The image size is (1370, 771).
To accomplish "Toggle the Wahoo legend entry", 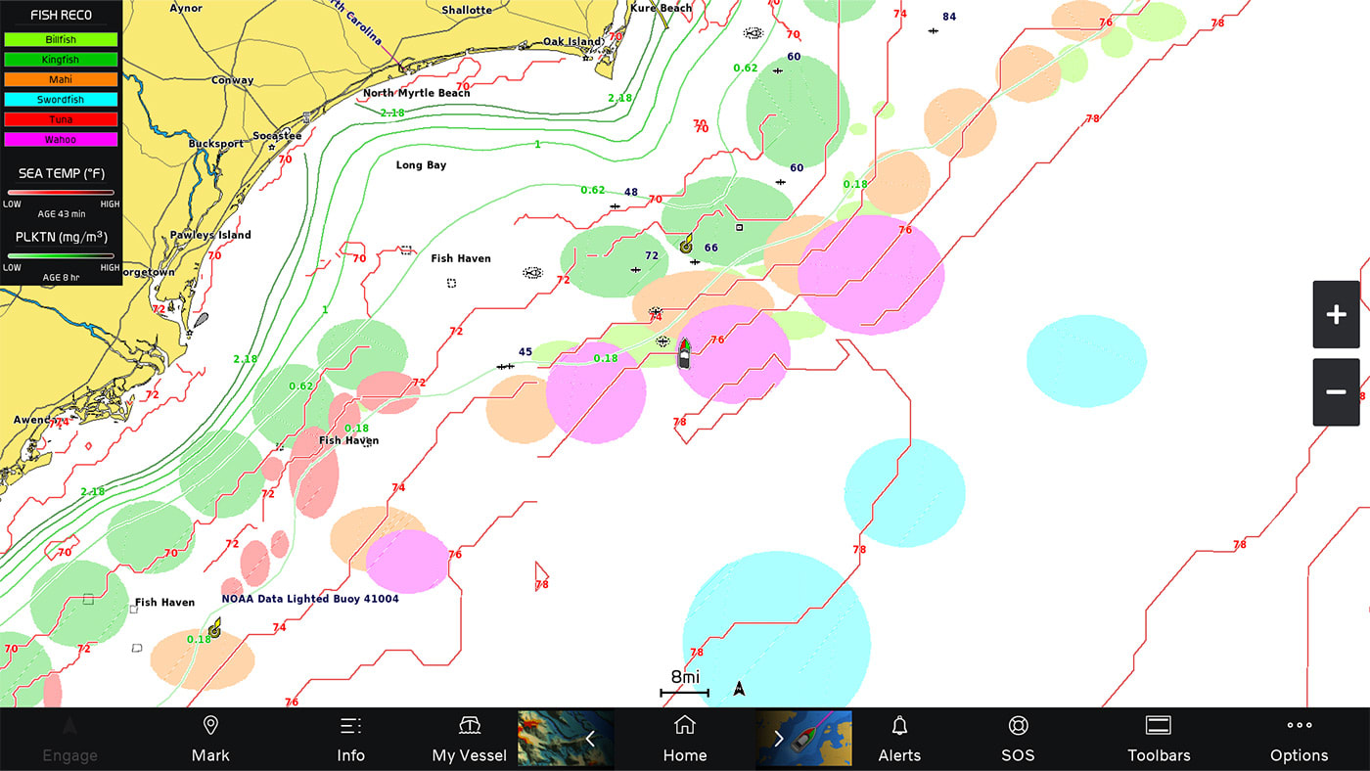I will pos(61,140).
